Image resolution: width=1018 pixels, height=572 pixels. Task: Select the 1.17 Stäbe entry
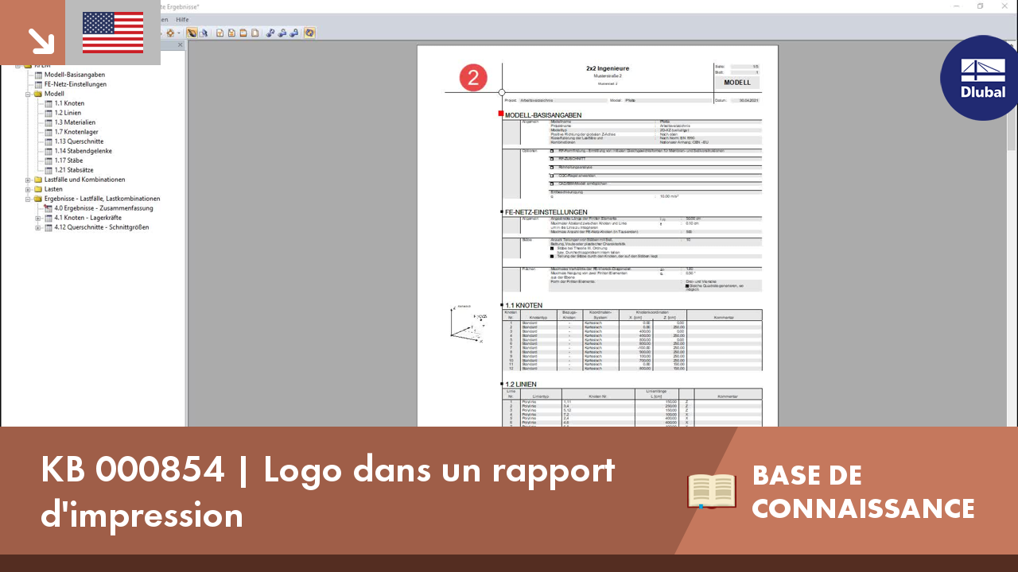click(x=67, y=160)
